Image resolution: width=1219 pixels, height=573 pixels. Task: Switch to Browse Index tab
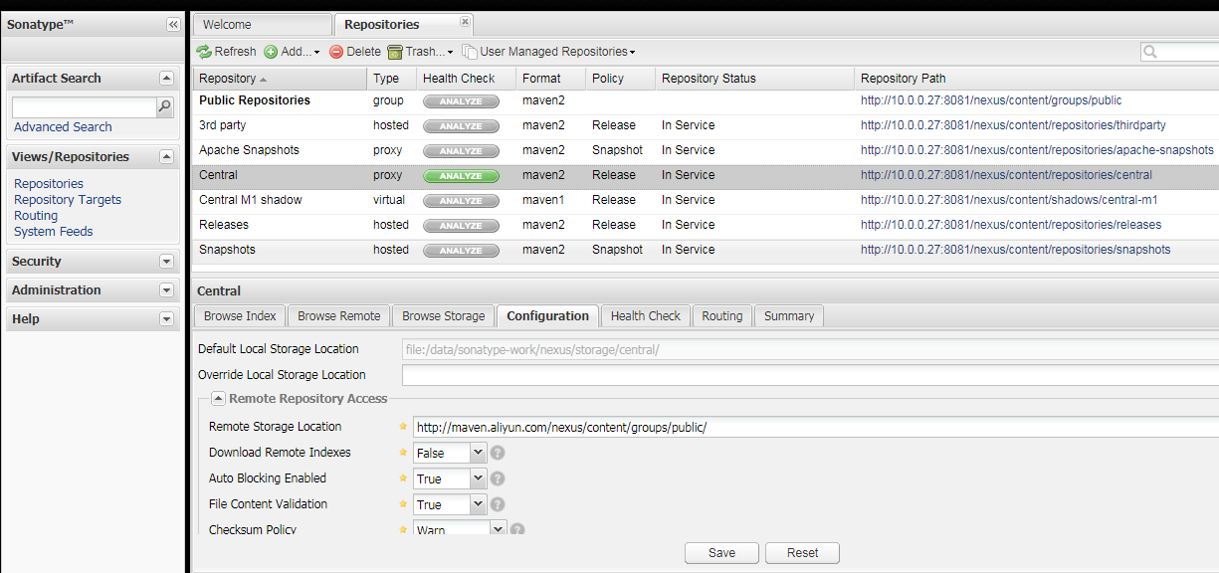240,316
